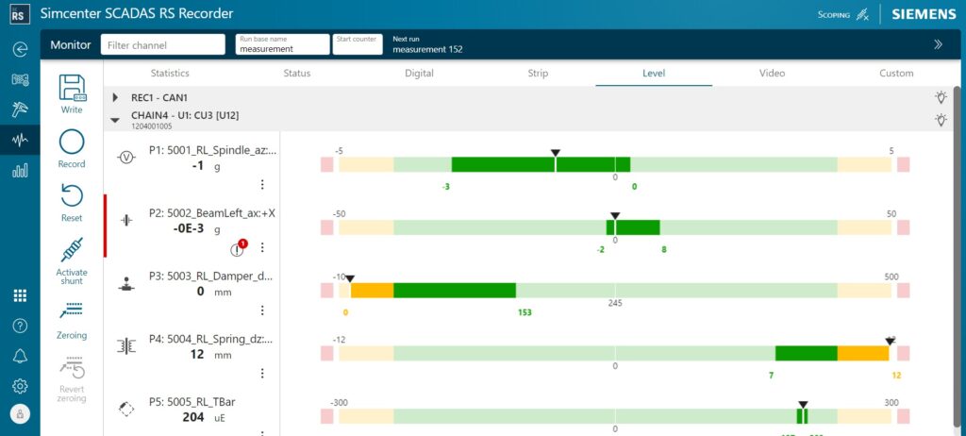Click the Reset arrow icon
966x436 pixels.
pyautogui.click(x=72, y=196)
